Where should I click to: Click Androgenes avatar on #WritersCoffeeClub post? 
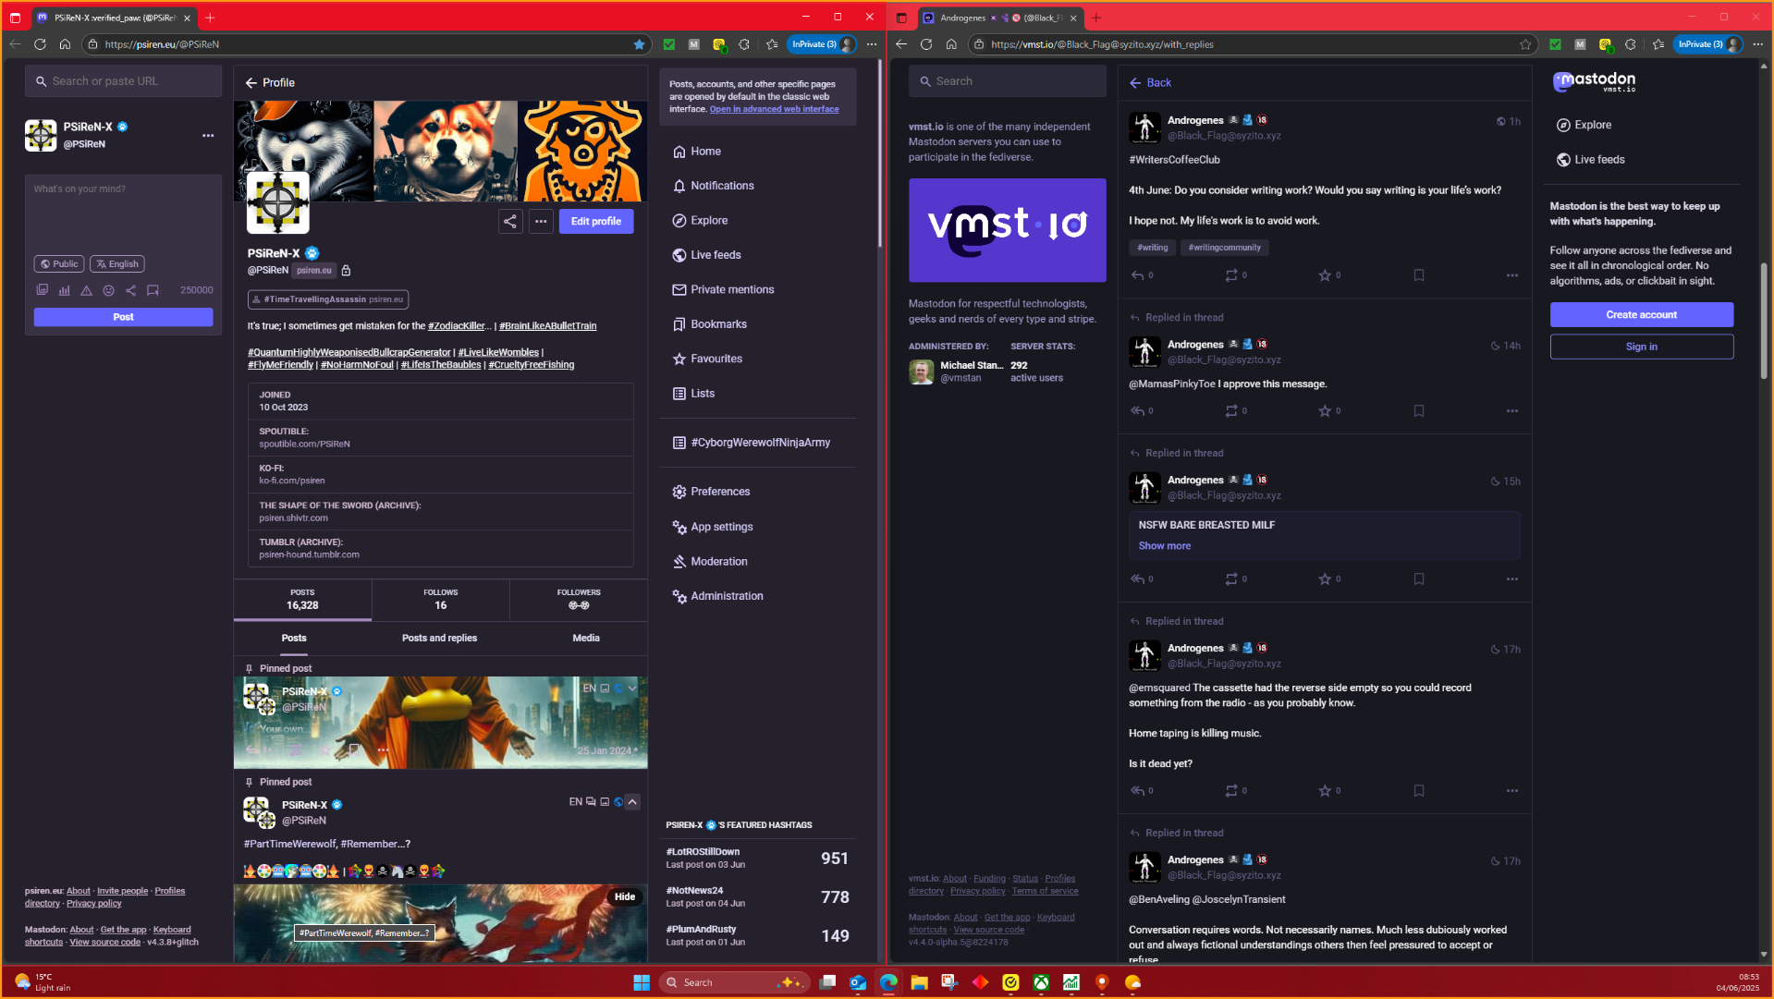[1144, 128]
